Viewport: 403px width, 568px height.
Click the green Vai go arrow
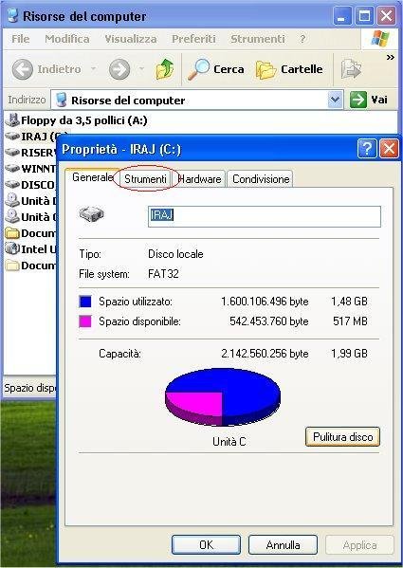tap(358, 100)
